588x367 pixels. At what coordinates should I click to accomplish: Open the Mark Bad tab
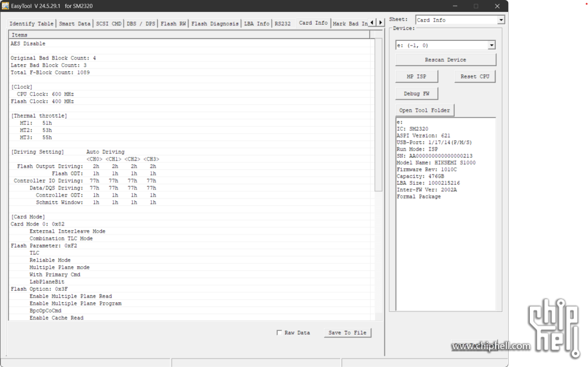click(x=350, y=23)
